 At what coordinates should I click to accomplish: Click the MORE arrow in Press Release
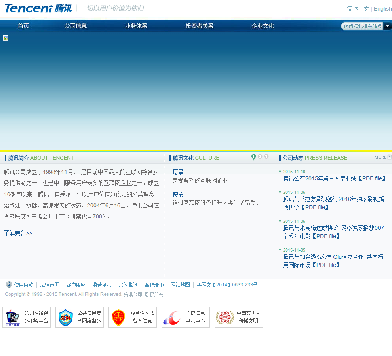pyautogui.click(x=389, y=157)
